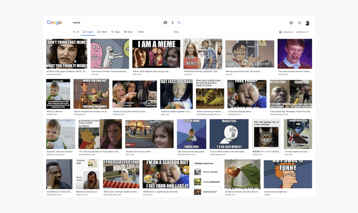This screenshot has width=358, height=213.
Task: Open the 'is this culture?' butterfly thumbnail
Action: [250, 54]
